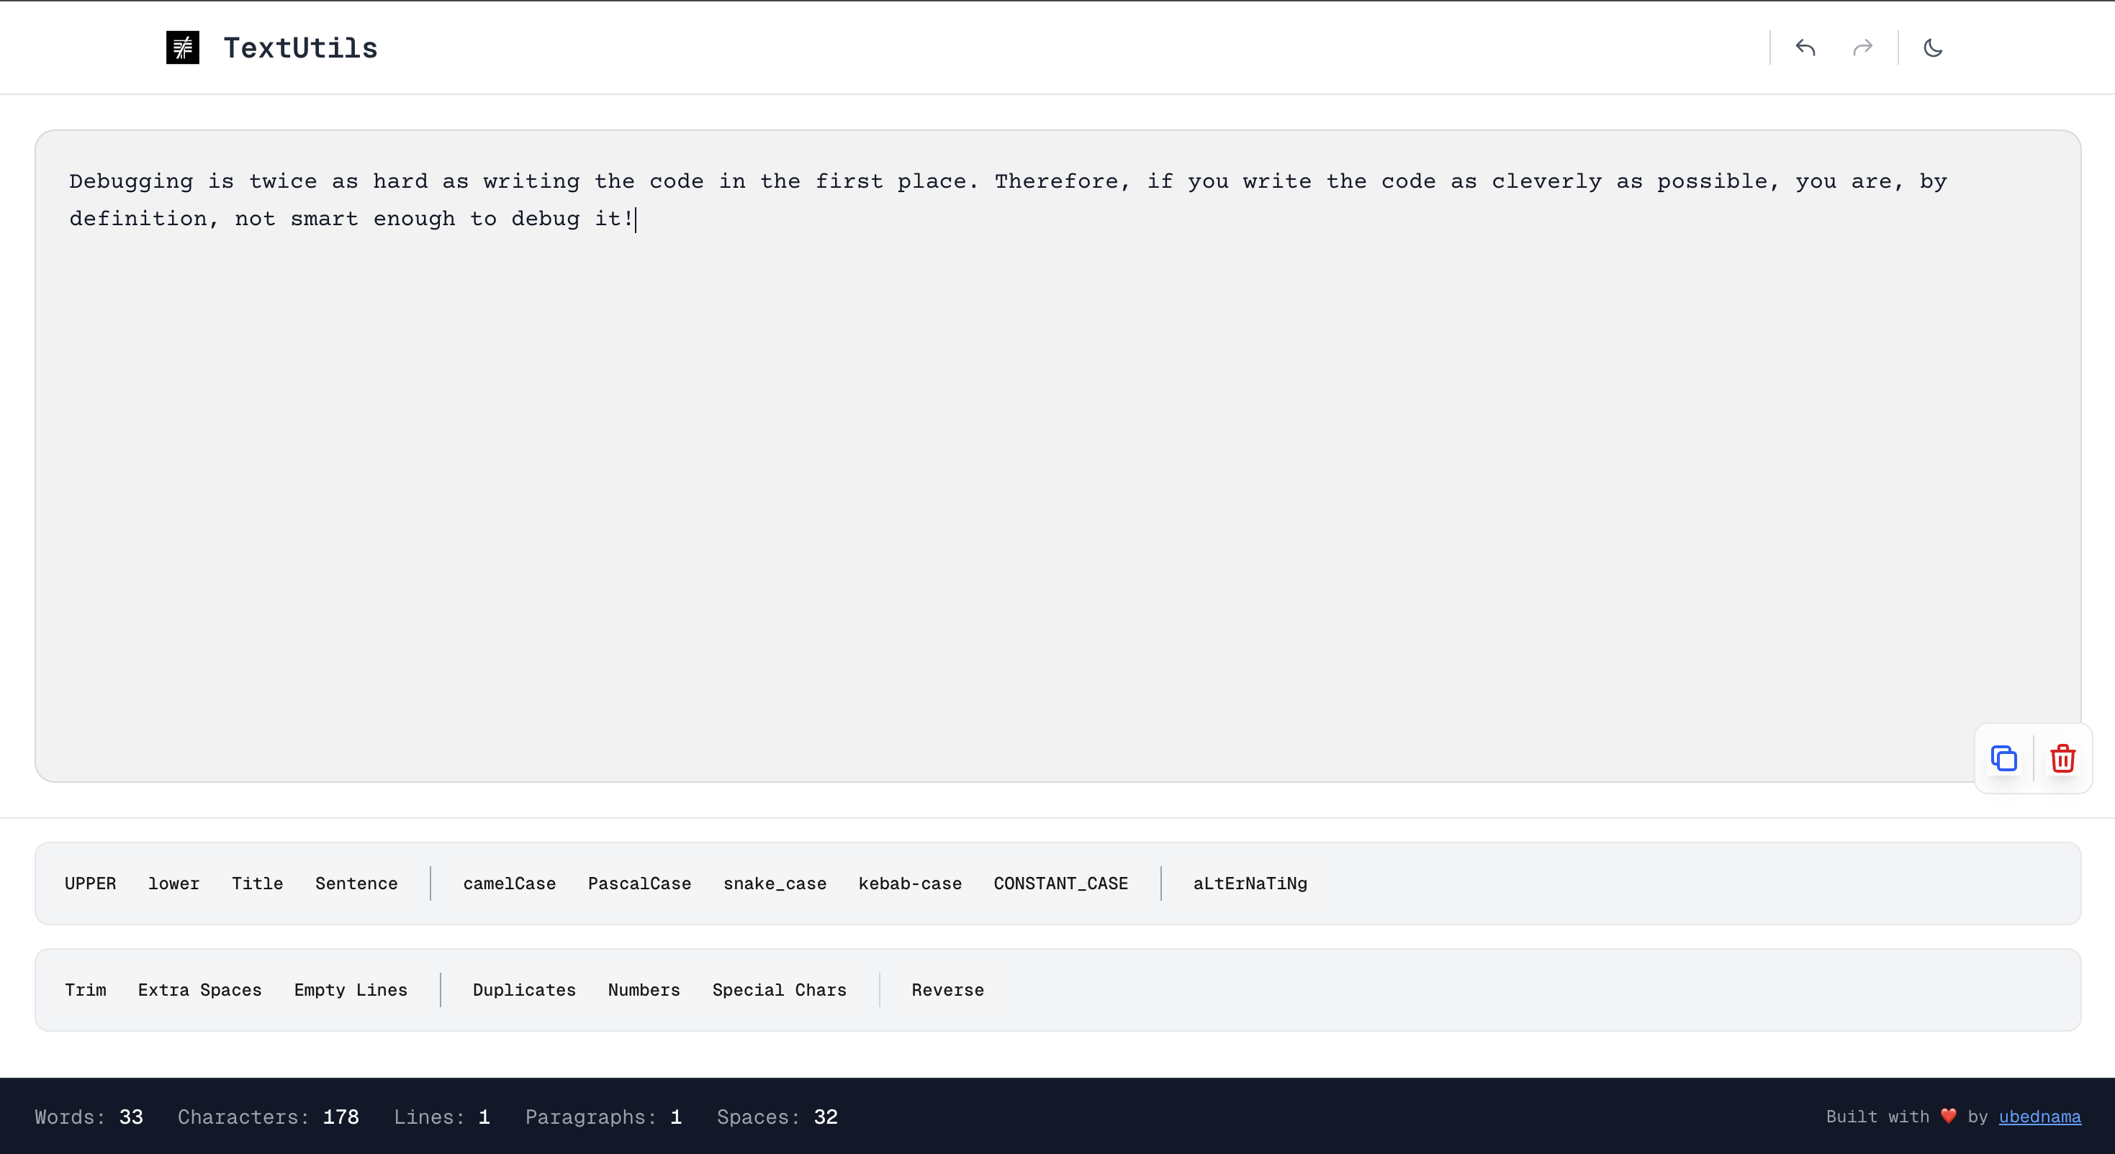
Task: Apply Title case to text
Action: [x=257, y=883]
